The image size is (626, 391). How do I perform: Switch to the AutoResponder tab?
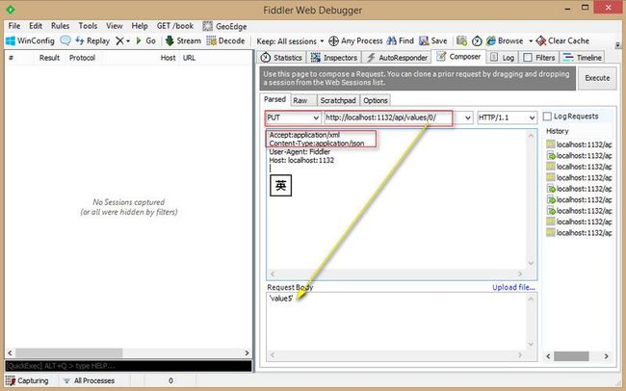tap(397, 58)
